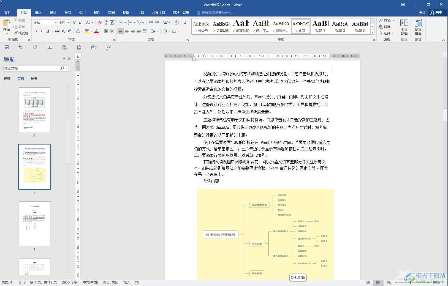Screen dimensions: 448x286
Task: Open line spacing dropdown
Action: (154, 31)
